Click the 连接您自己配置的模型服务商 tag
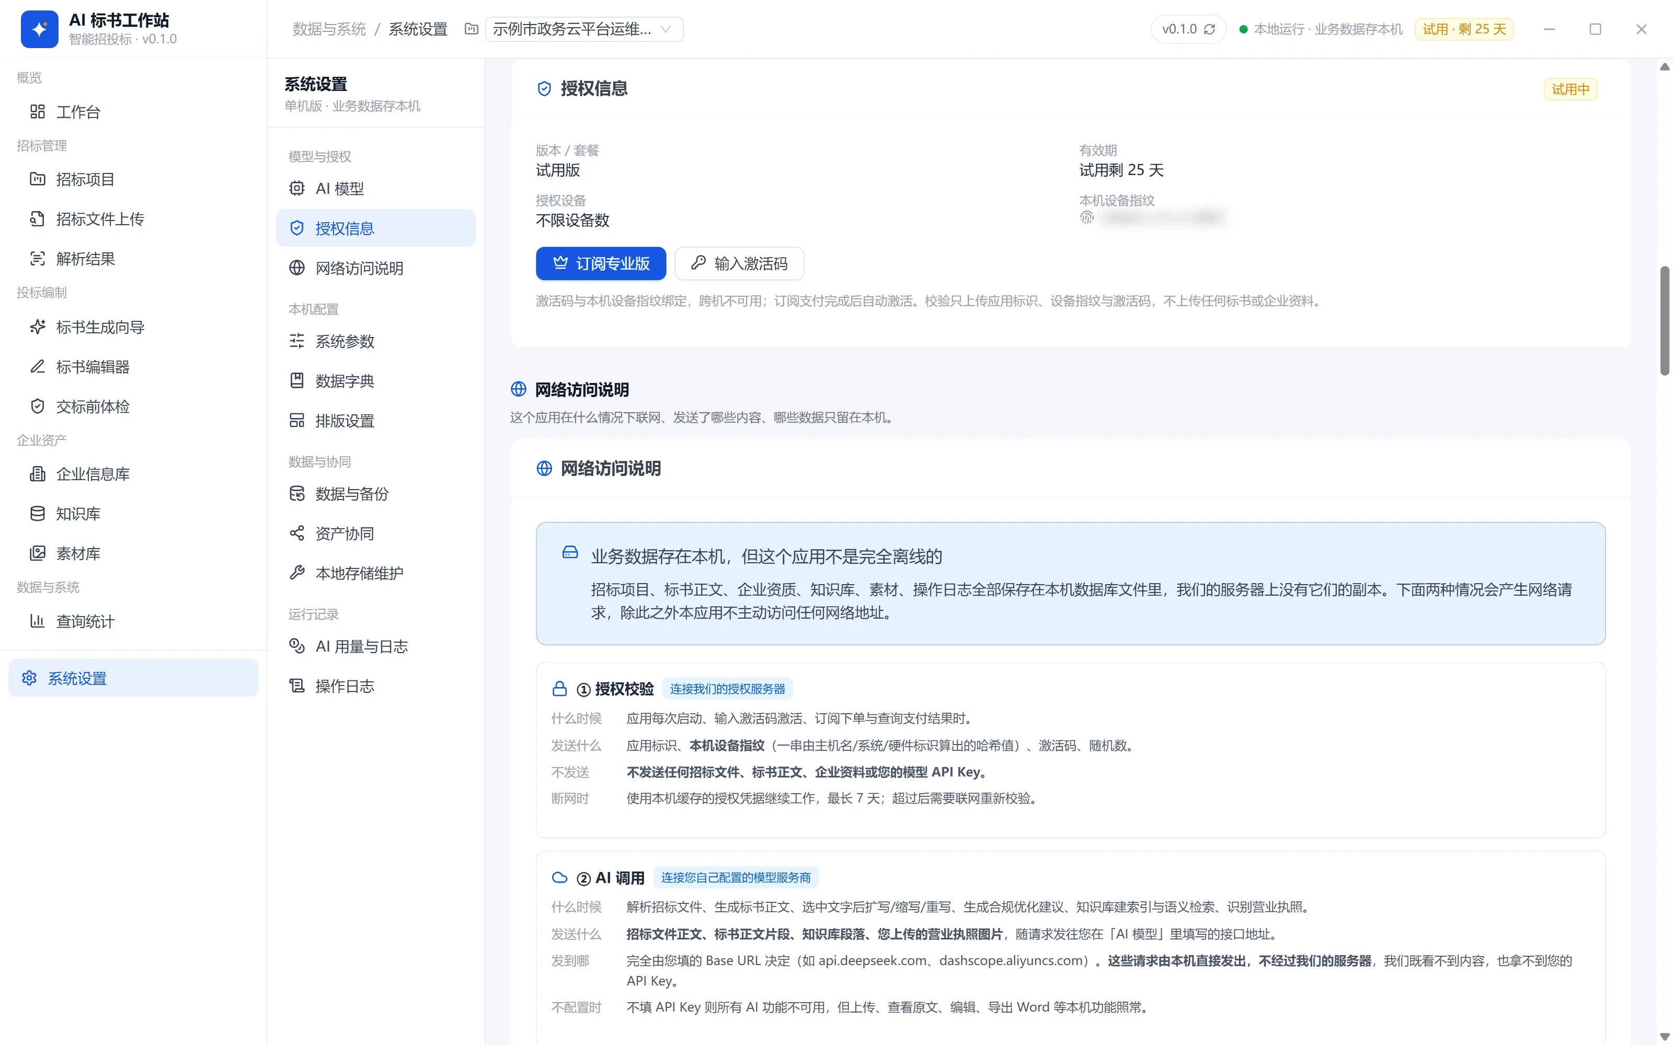This screenshot has width=1673, height=1045. tap(736, 878)
